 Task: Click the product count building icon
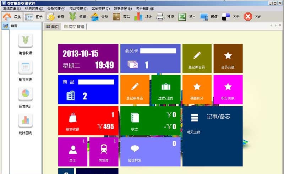tap(70, 96)
